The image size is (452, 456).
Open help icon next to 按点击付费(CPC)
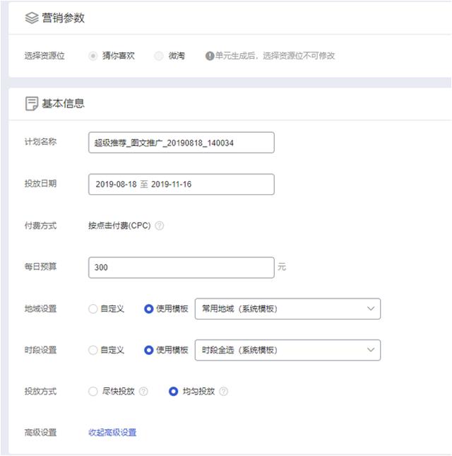coord(159,226)
